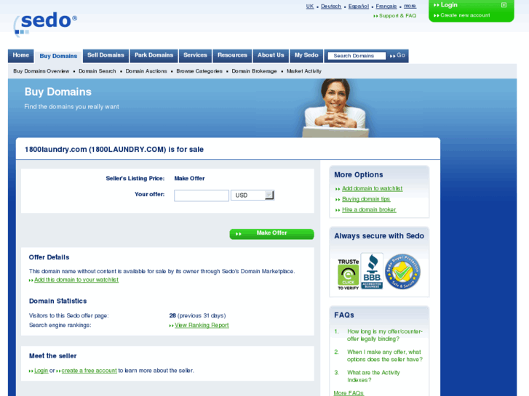
Task: Open the Sell Domains tab
Action: pos(106,55)
